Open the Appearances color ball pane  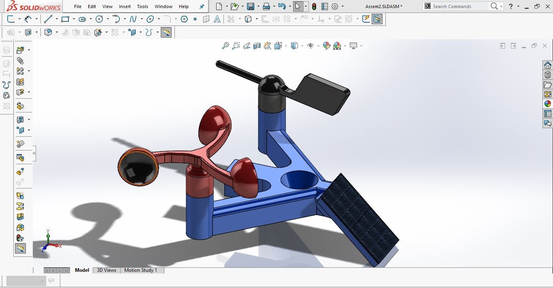pyautogui.click(x=548, y=104)
